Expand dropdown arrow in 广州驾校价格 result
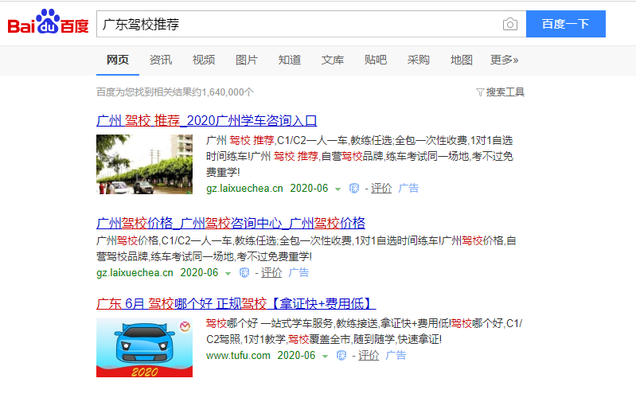636x394 pixels. click(228, 274)
